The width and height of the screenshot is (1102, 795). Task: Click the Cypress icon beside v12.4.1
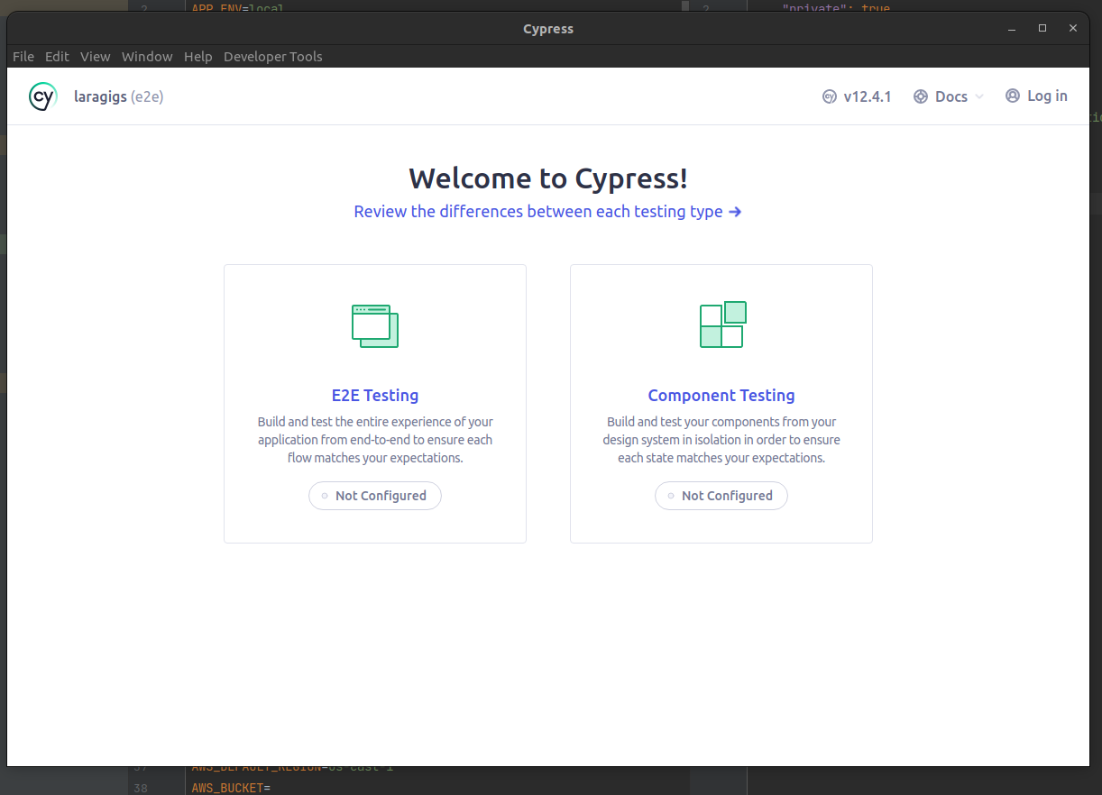pos(830,96)
